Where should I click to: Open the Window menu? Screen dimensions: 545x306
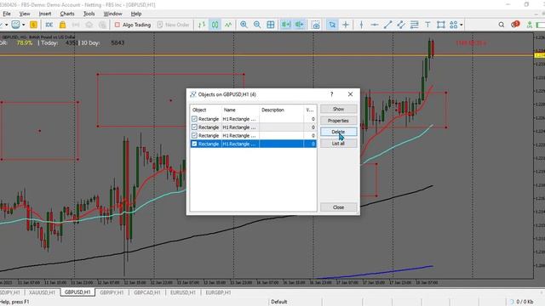(112, 14)
